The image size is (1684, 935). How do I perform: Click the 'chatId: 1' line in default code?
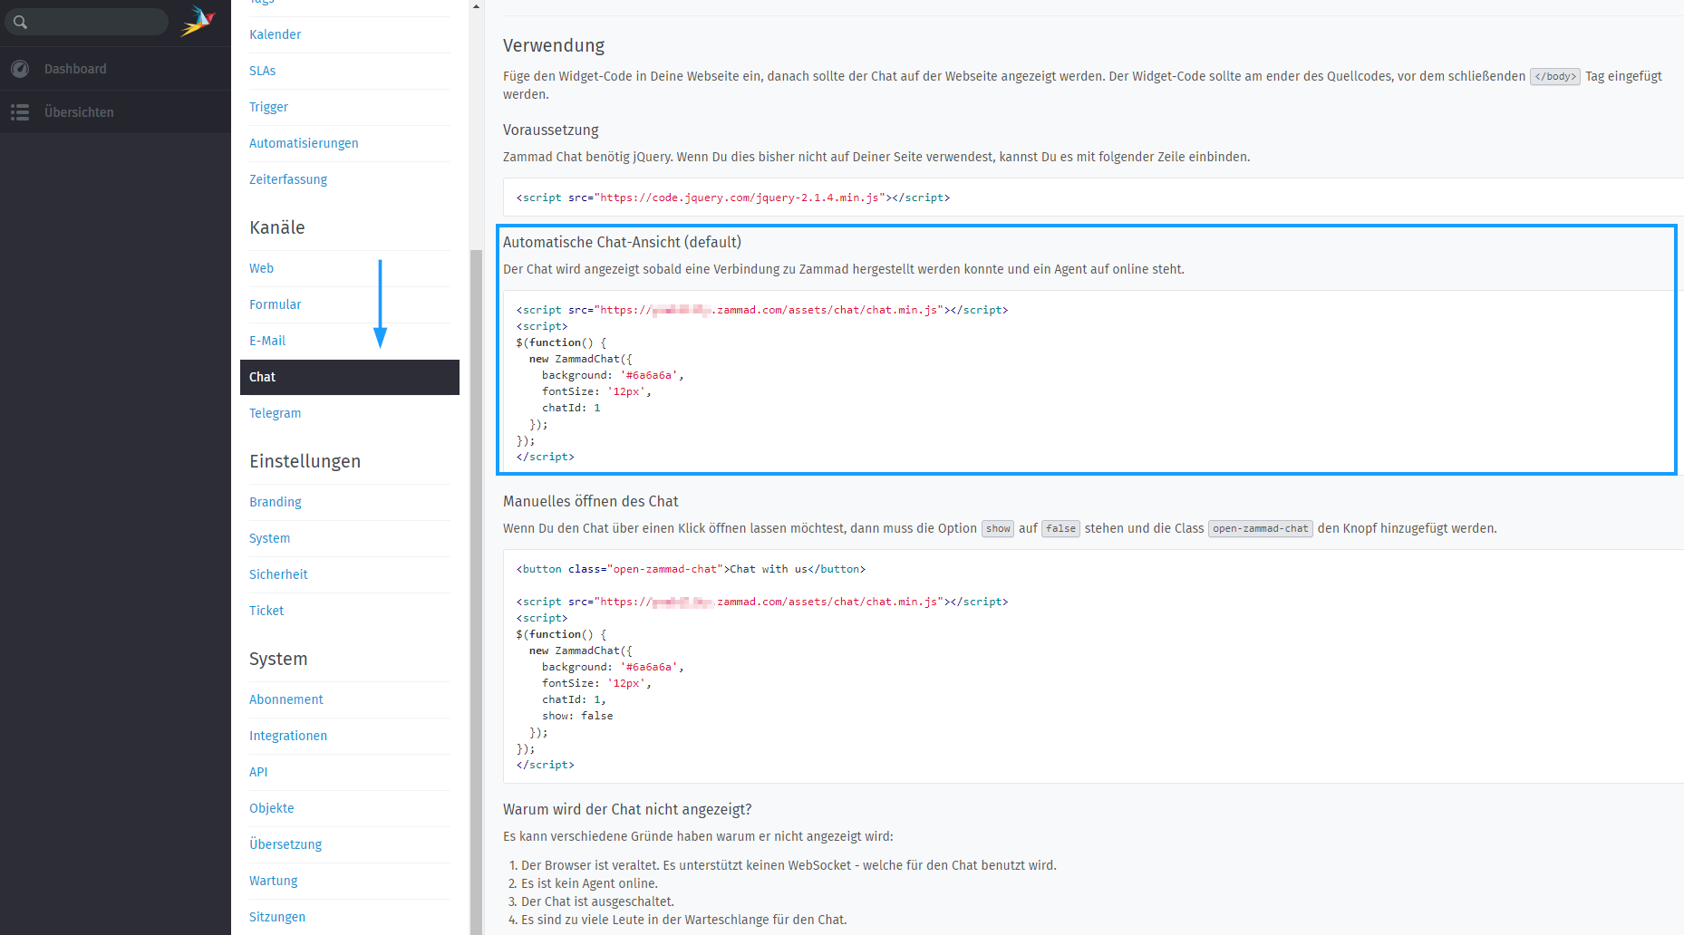571,408
